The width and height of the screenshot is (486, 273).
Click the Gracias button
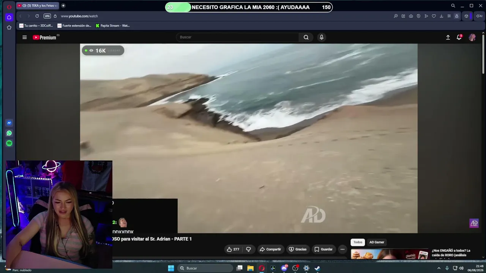(298, 249)
